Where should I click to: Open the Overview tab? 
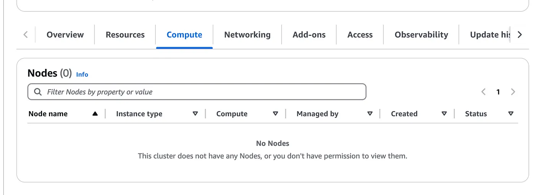point(65,35)
